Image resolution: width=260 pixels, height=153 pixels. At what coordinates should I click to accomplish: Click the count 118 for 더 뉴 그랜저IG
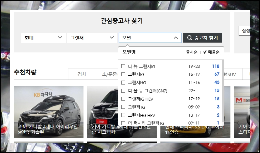(x=216, y=66)
